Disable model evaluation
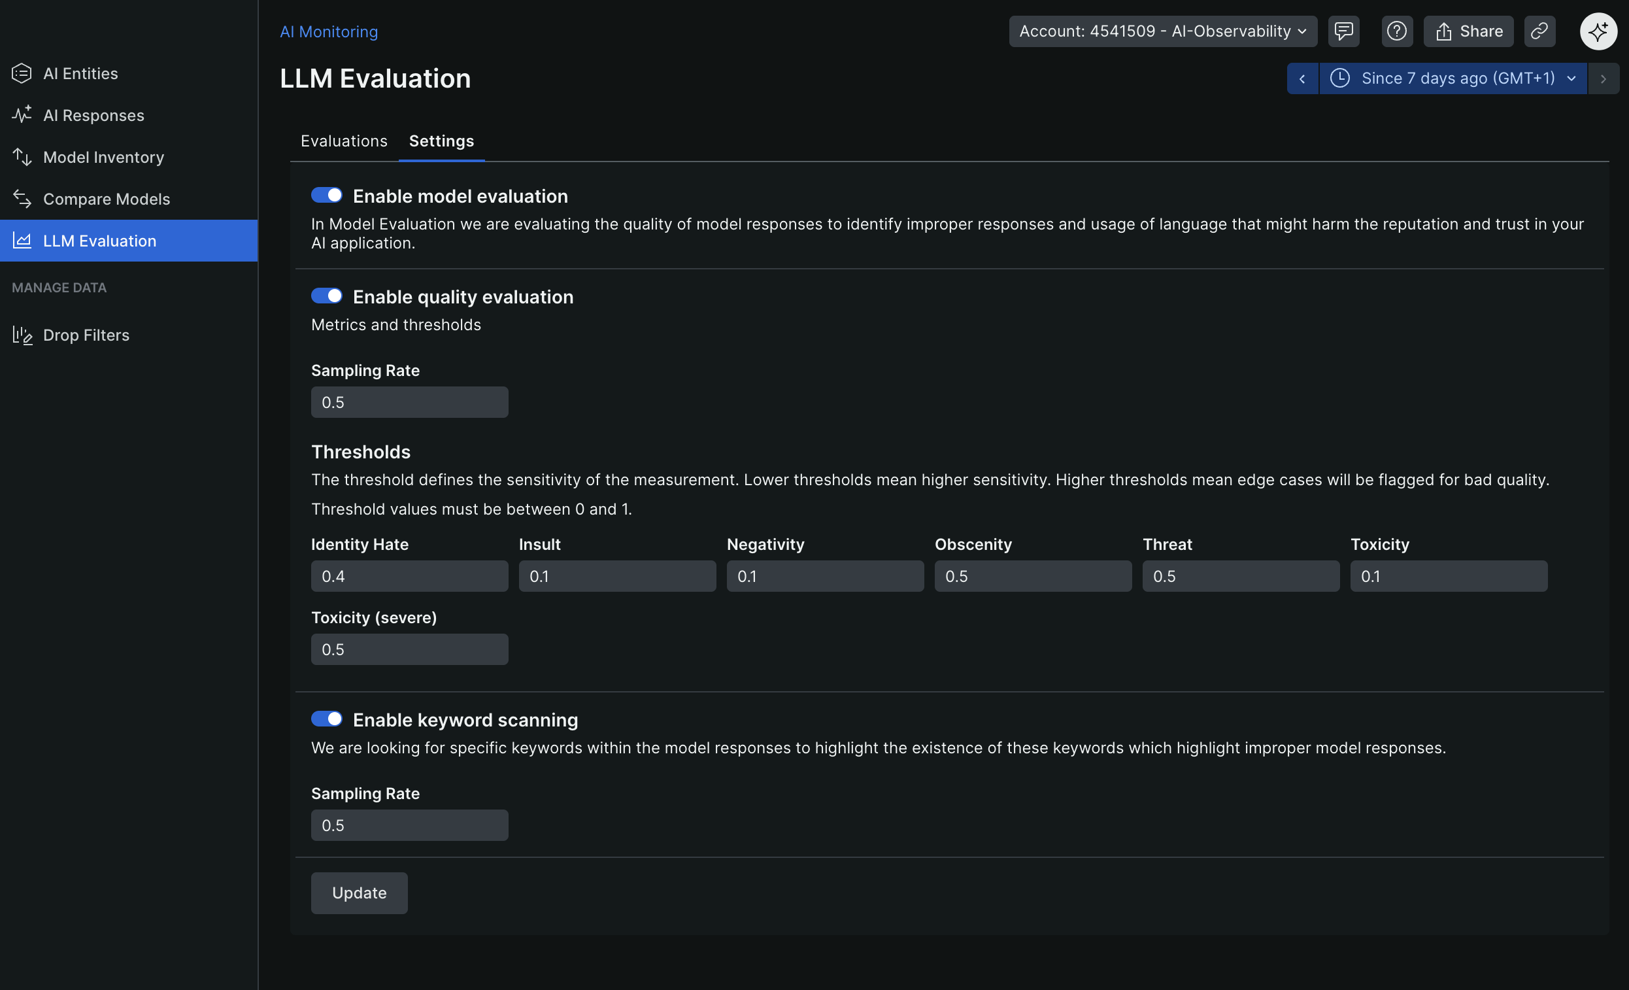Viewport: 1629px width, 990px height. pos(327,195)
